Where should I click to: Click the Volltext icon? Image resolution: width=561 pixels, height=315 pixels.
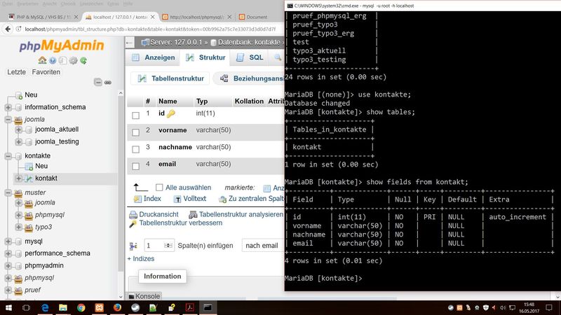coord(177,199)
